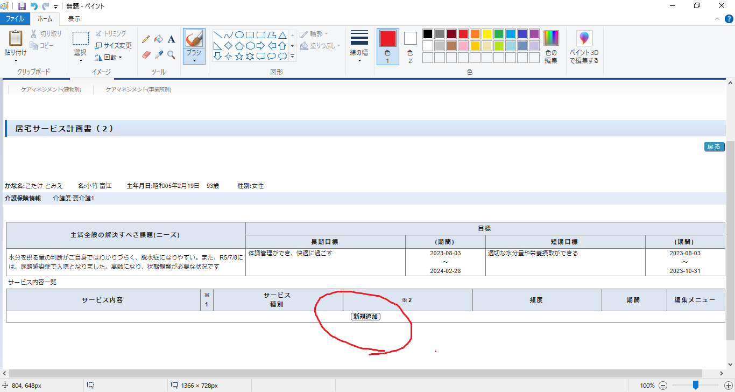Click the Undo arrow in title bar

pos(34,6)
